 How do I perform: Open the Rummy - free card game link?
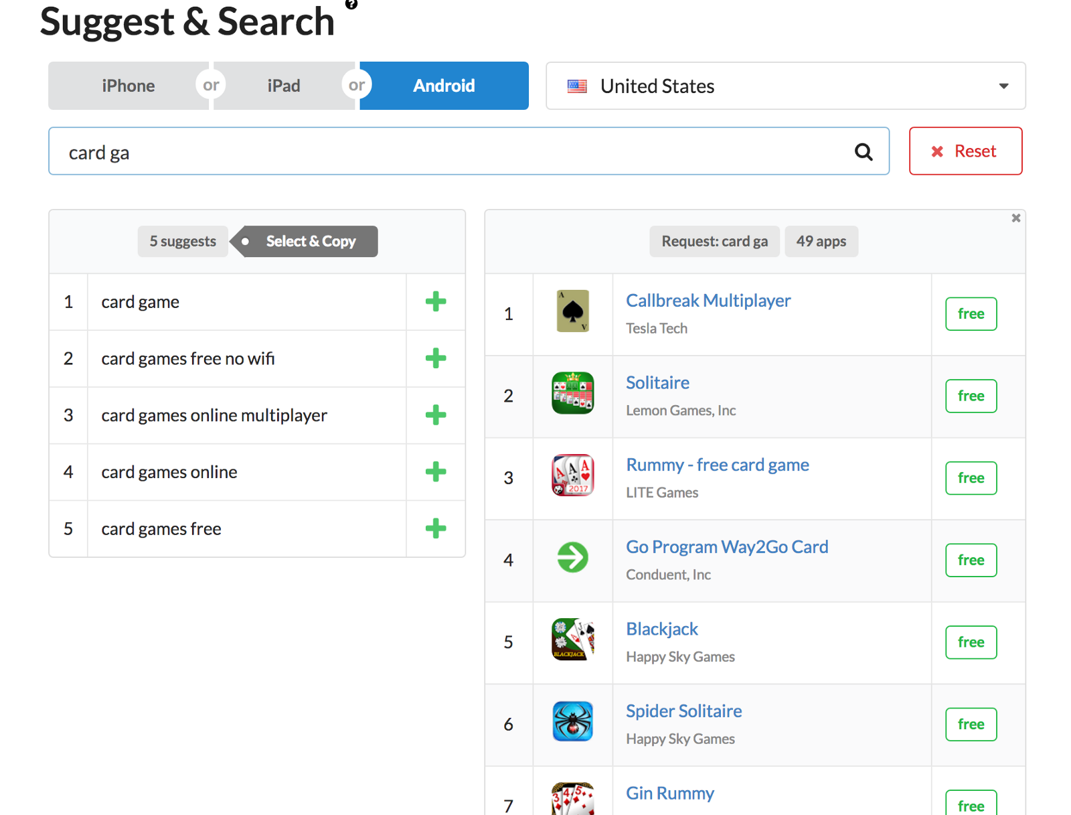[717, 465]
